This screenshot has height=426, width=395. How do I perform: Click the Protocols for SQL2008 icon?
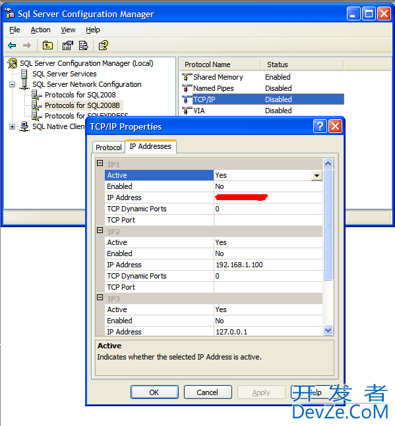(36, 95)
